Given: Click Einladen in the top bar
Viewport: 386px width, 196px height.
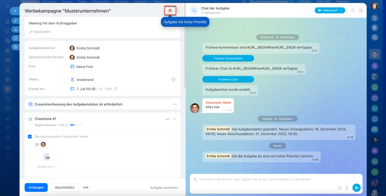Looking at the screenshot, I should [x=305, y=2].
